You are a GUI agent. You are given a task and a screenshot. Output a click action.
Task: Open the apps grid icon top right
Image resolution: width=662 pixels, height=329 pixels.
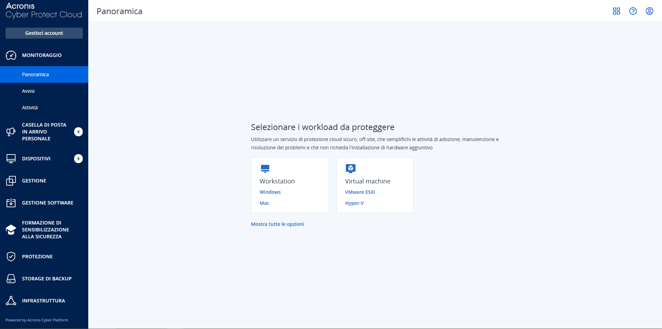click(x=616, y=11)
